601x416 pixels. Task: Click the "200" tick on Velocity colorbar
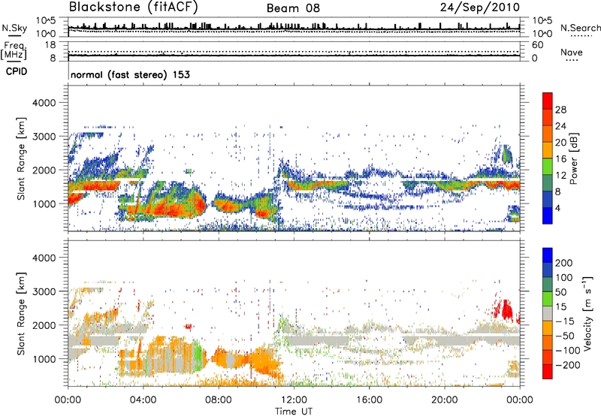[x=564, y=263]
